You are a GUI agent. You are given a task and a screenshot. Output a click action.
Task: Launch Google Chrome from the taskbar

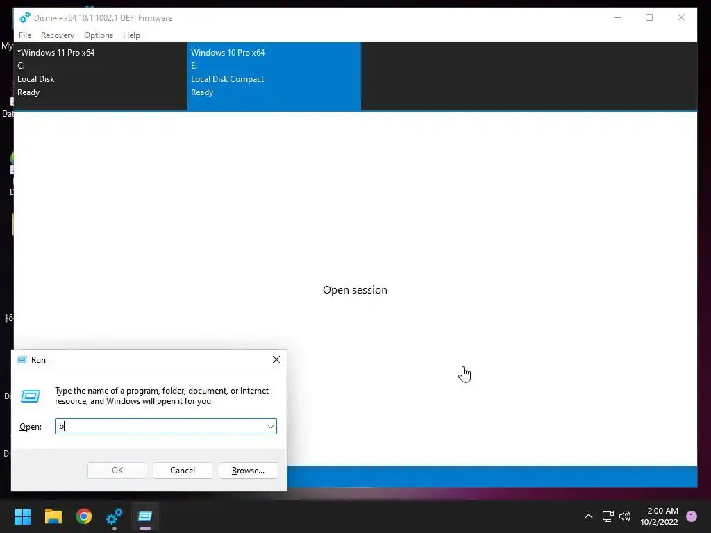[84, 516]
